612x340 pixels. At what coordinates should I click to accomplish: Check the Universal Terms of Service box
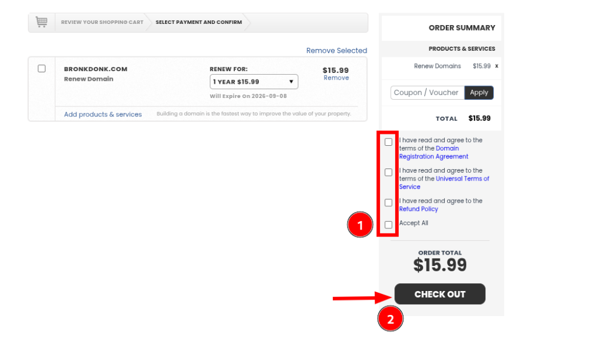click(x=388, y=172)
